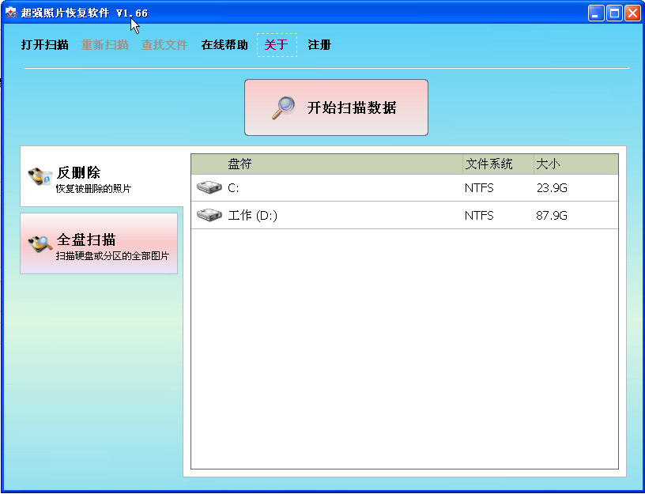Start scanning with 开始扫描数据 button
This screenshot has height=494, width=645.
tap(336, 107)
